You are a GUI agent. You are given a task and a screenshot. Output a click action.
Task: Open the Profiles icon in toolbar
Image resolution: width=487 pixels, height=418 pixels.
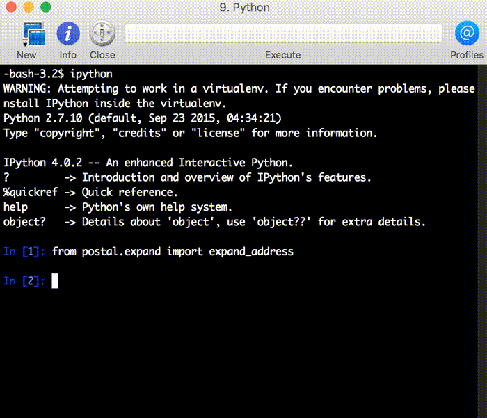465,33
